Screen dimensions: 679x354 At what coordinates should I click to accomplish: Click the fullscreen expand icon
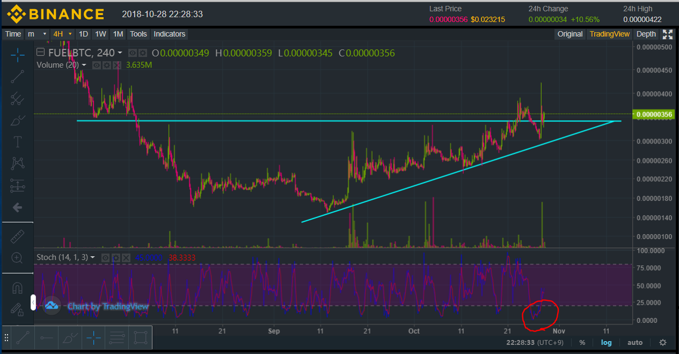pyautogui.click(x=667, y=34)
